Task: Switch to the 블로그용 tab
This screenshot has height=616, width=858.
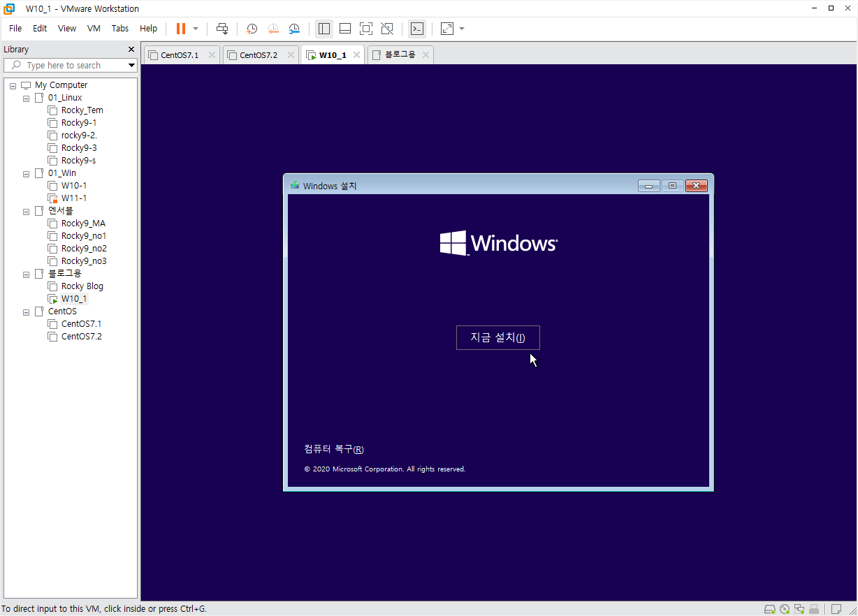Action: [x=400, y=54]
